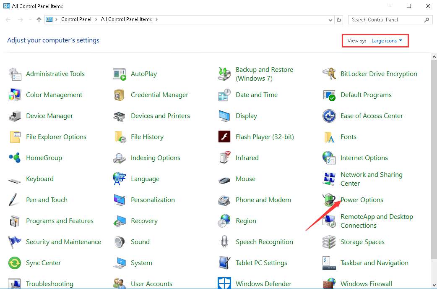Click the File History icon
This screenshot has width=437, height=289.
tap(120, 137)
